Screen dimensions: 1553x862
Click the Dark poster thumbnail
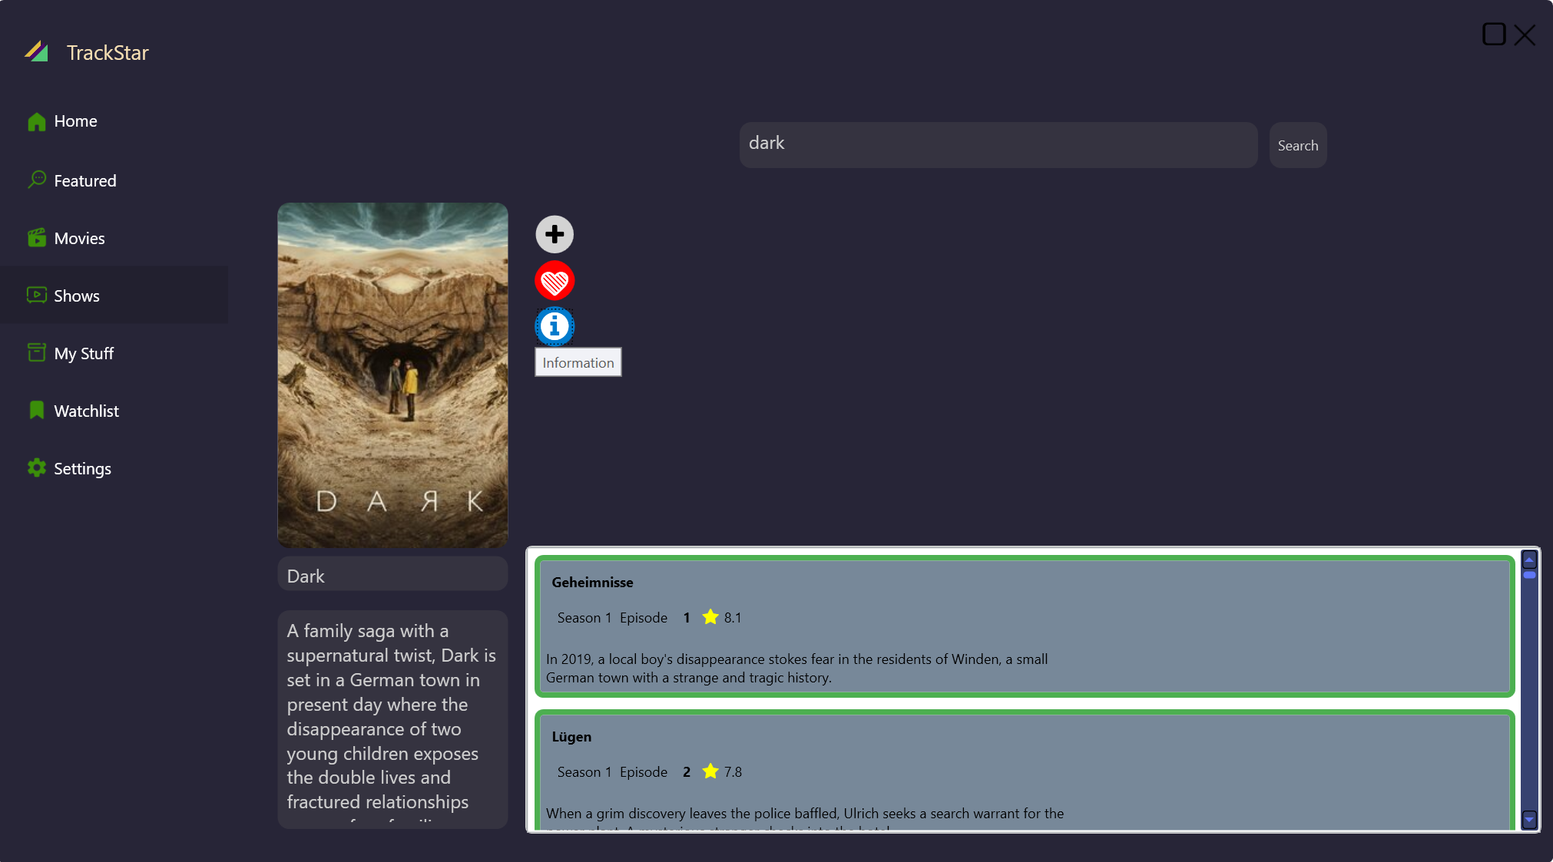pyautogui.click(x=392, y=375)
